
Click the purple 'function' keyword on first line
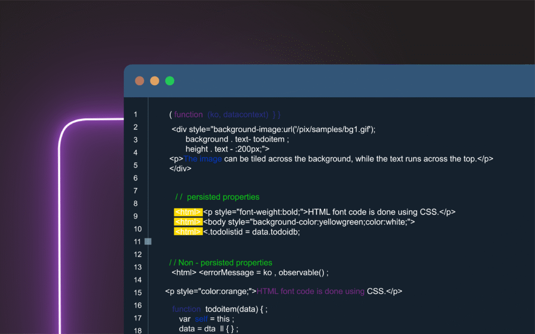(188, 114)
